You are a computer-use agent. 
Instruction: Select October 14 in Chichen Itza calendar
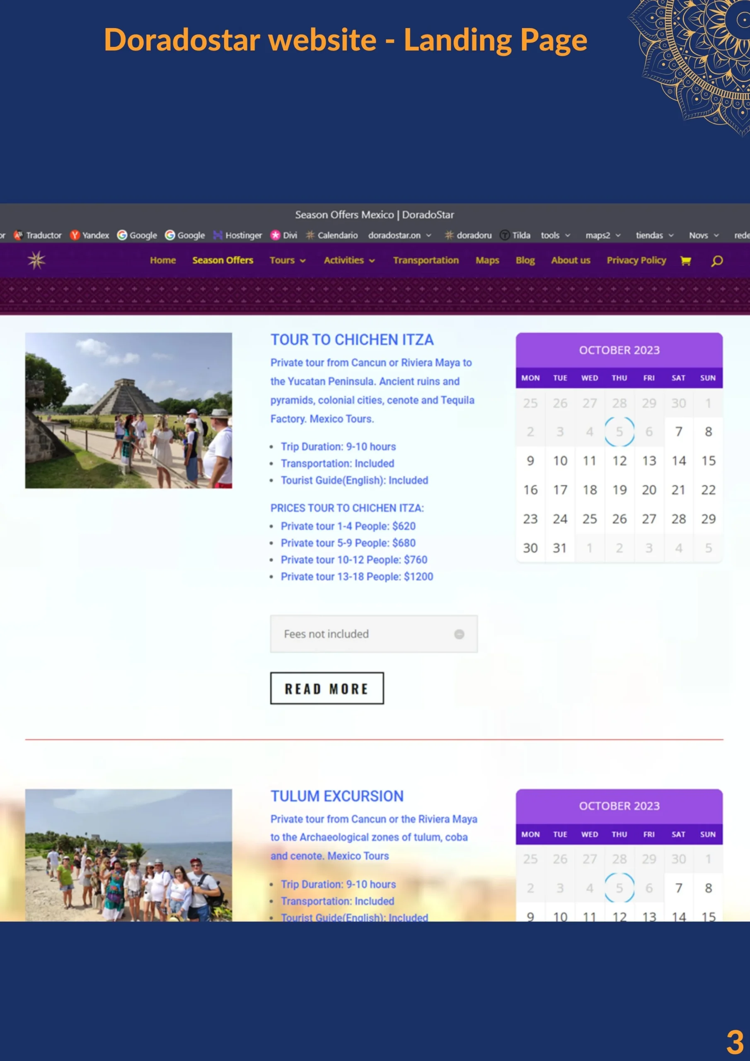678,461
